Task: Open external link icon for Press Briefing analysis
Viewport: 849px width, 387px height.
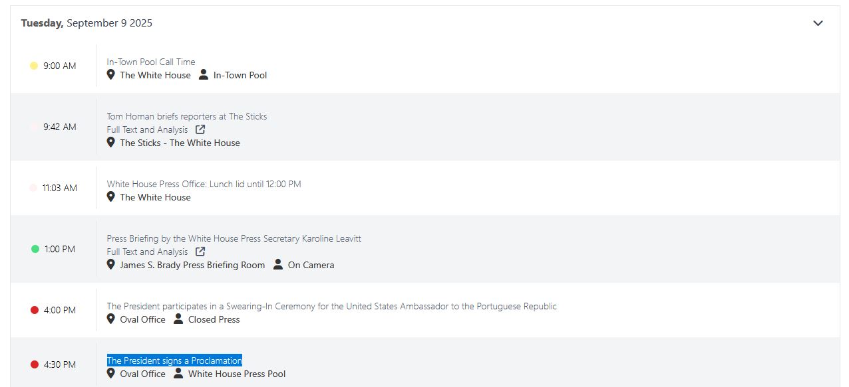Action: 200,252
